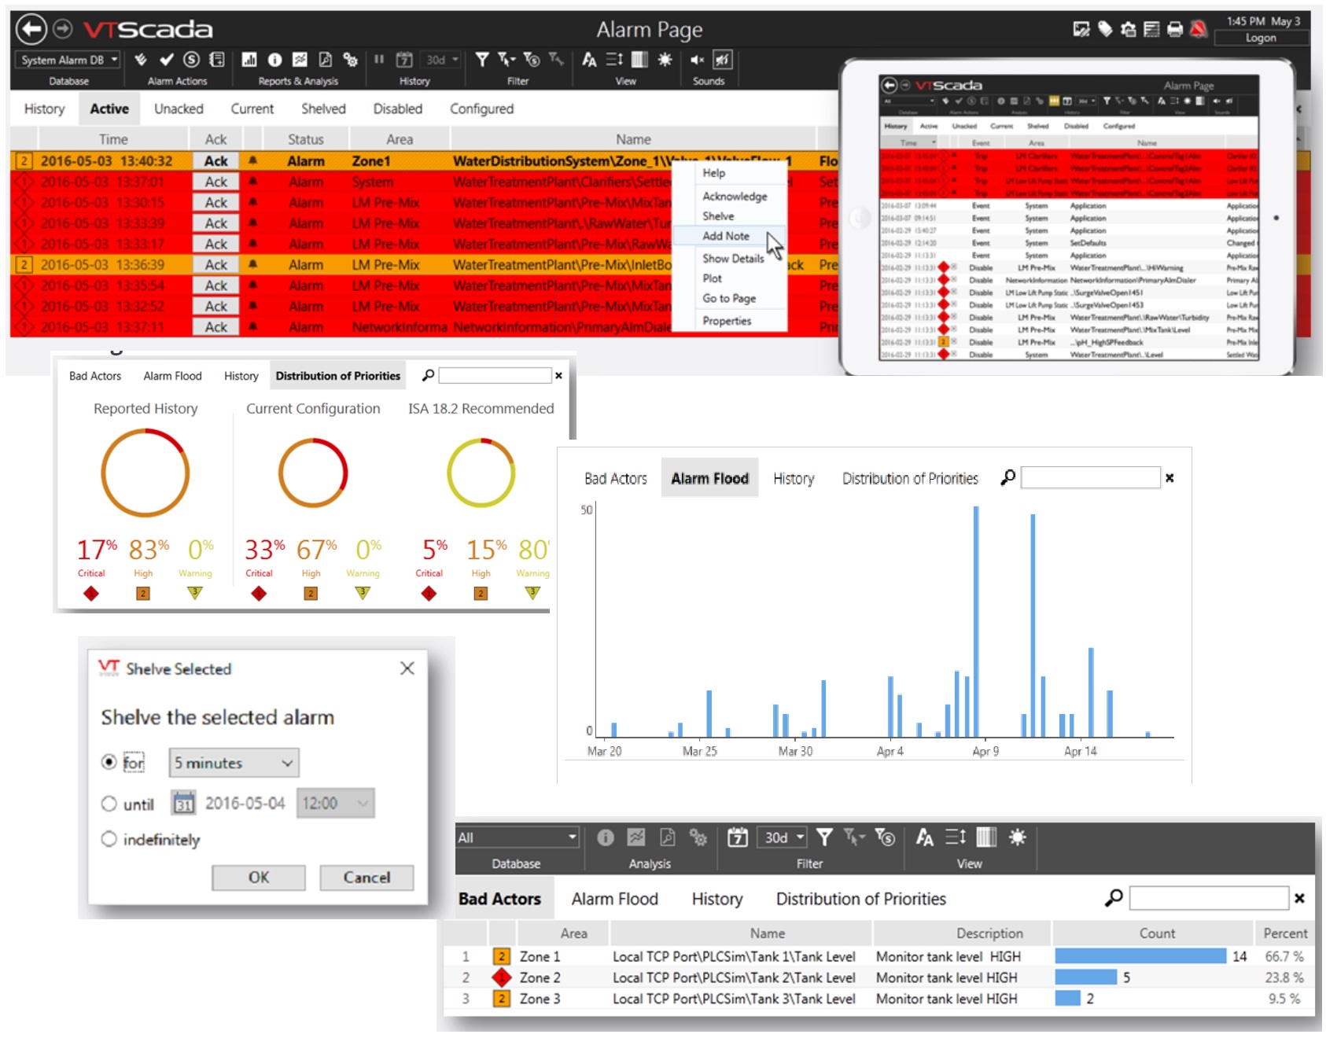The height and width of the screenshot is (1038, 1326).
Task: Select the 'indefinitely' radio button
Action: pos(109,839)
